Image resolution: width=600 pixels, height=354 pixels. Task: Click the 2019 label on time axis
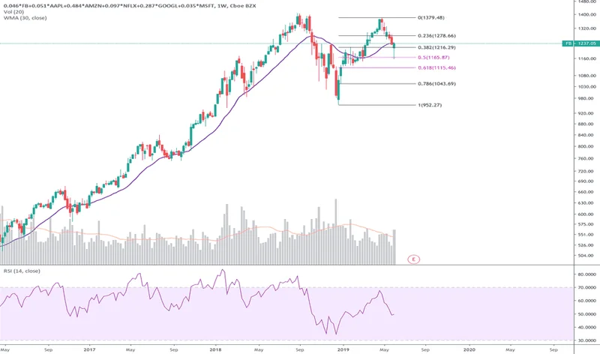(x=343, y=349)
